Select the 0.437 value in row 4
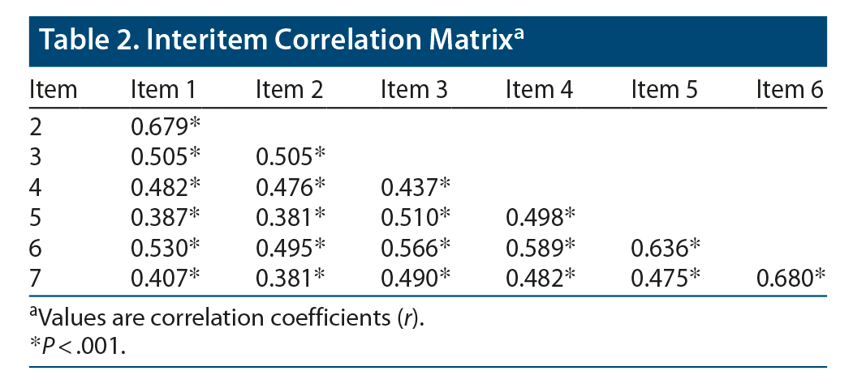This screenshot has height=392, width=853. [411, 187]
